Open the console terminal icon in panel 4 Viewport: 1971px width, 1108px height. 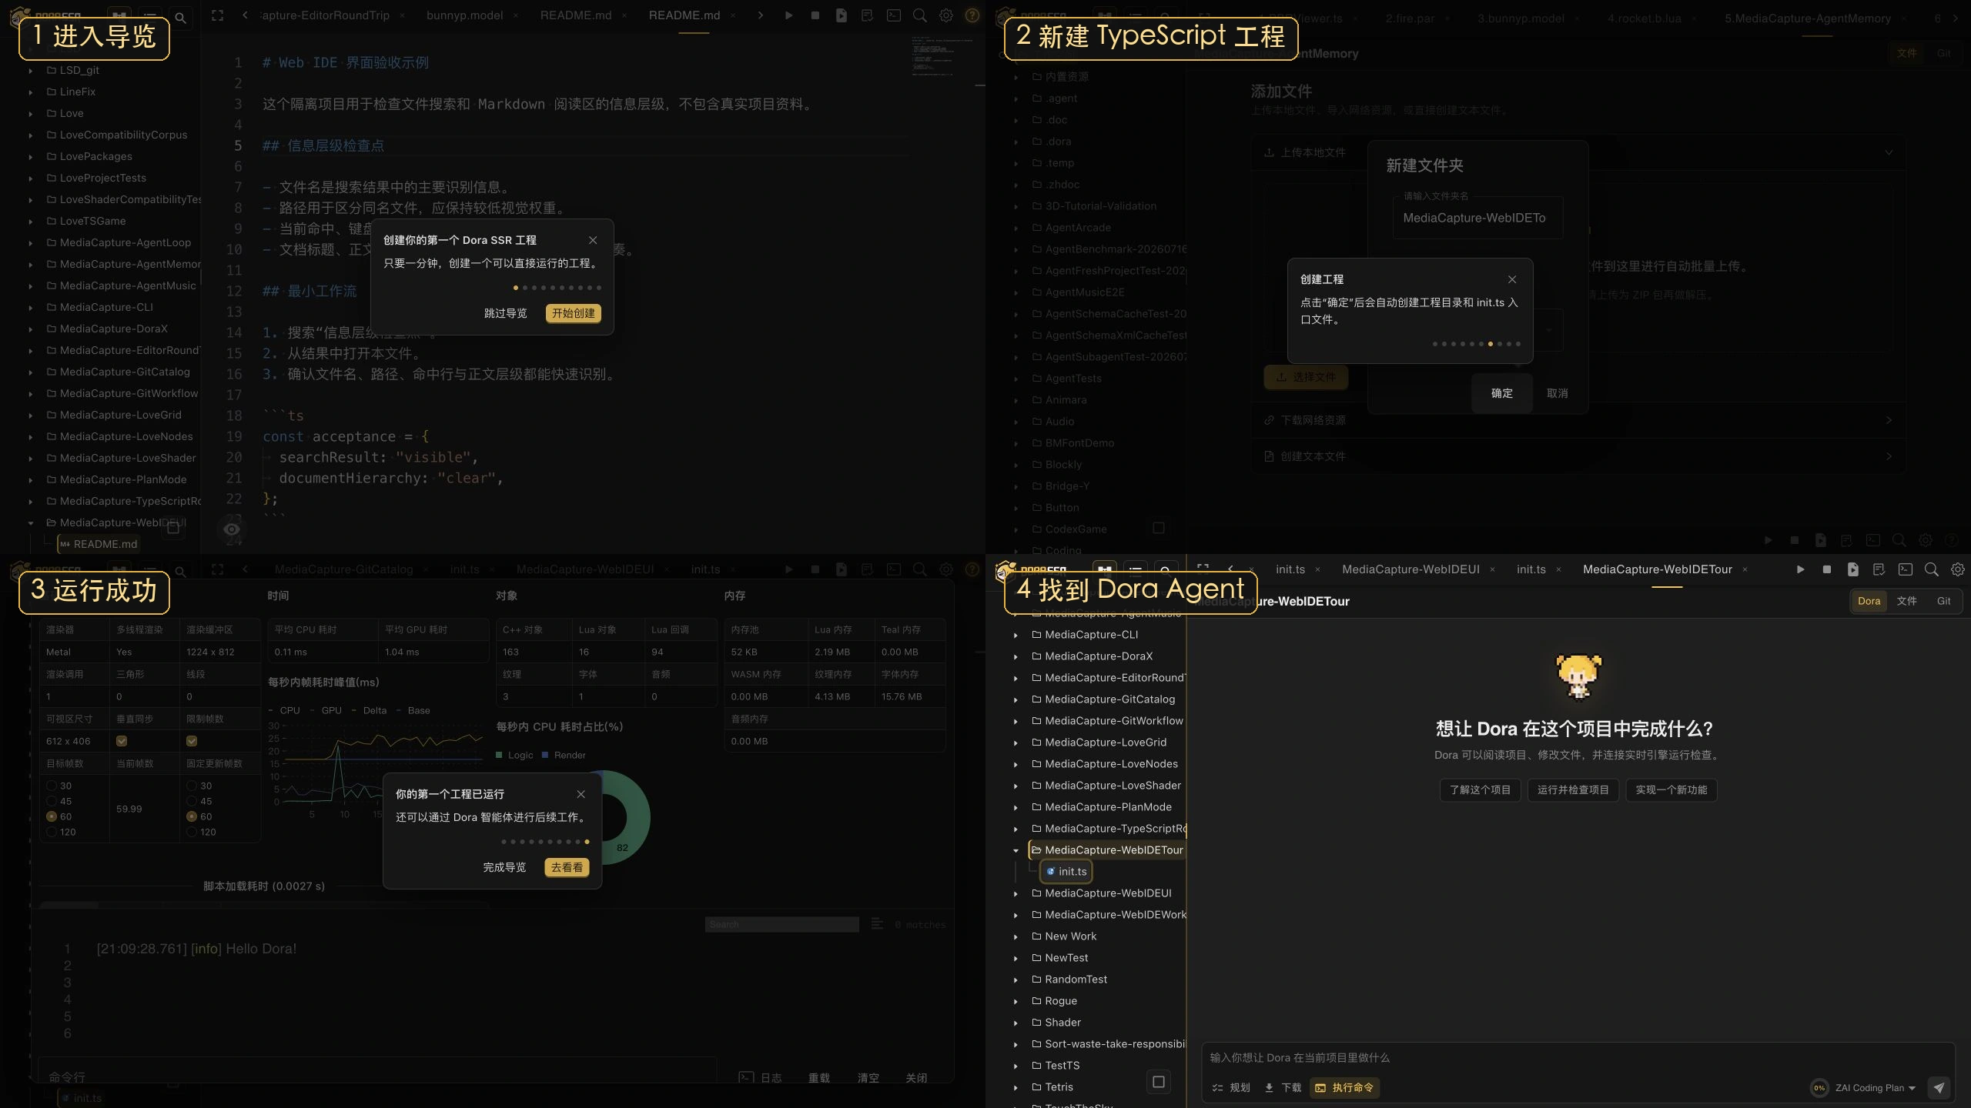(x=1905, y=569)
